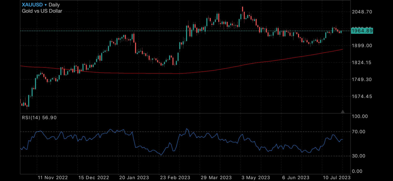Click the RSI 0.00 scale label
393x181 pixels.
coord(357,171)
